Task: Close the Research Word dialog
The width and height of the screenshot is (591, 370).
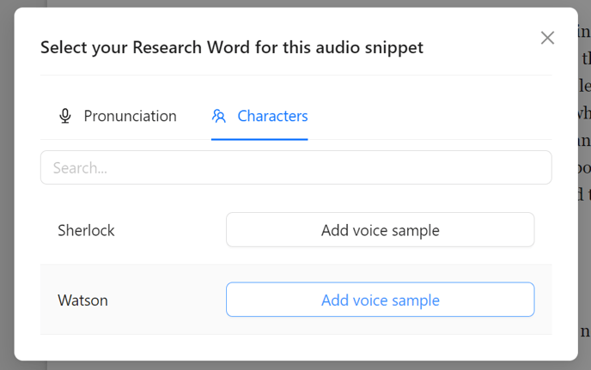Action: (547, 38)
